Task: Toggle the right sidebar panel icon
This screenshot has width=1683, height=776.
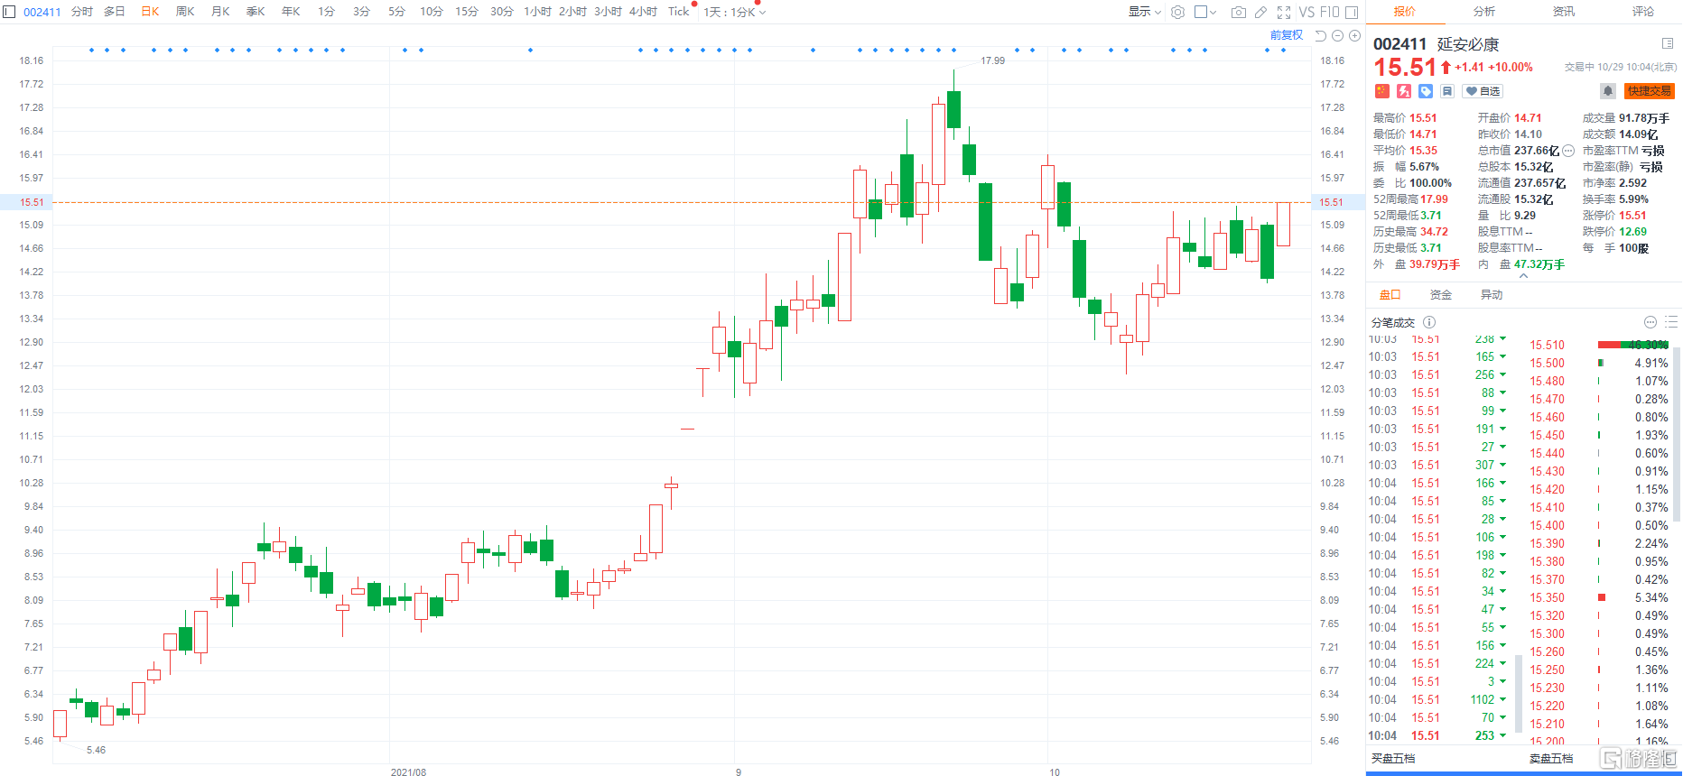Action: point(1352,12)
